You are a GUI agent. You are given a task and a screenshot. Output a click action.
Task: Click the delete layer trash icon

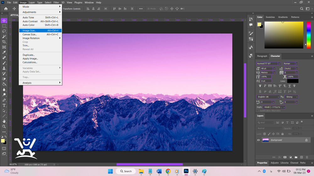(x=307, y=157)
